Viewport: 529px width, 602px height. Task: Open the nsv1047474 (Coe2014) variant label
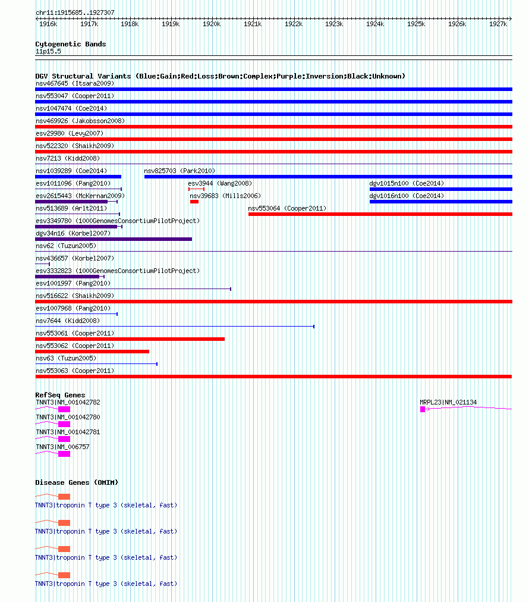click(71, 108)
